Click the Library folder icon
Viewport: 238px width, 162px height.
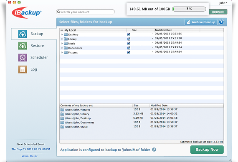(x=66, y=39)
